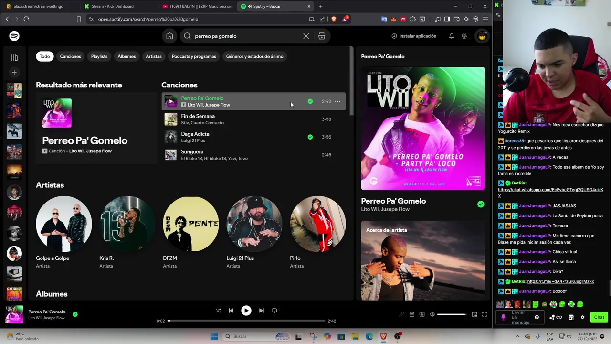Screen dimensions: 611x344
Task: Click the Spotify logo
Action: [x=14, y=36]
